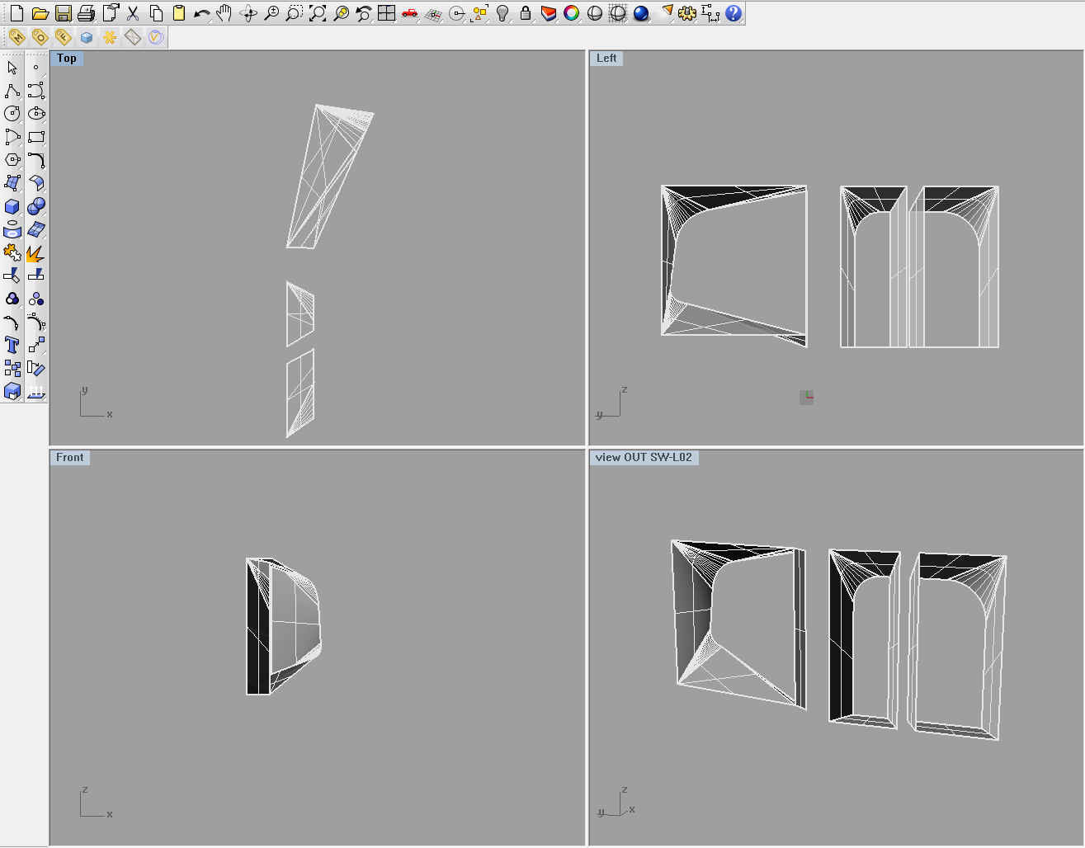This screenshot has height=848, width=1085.
Task: Activate the view OUT SW-L02 viewport title
Action: tap(644, 458)
